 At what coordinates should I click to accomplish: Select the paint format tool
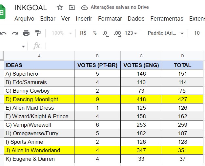tap(38, 33)
